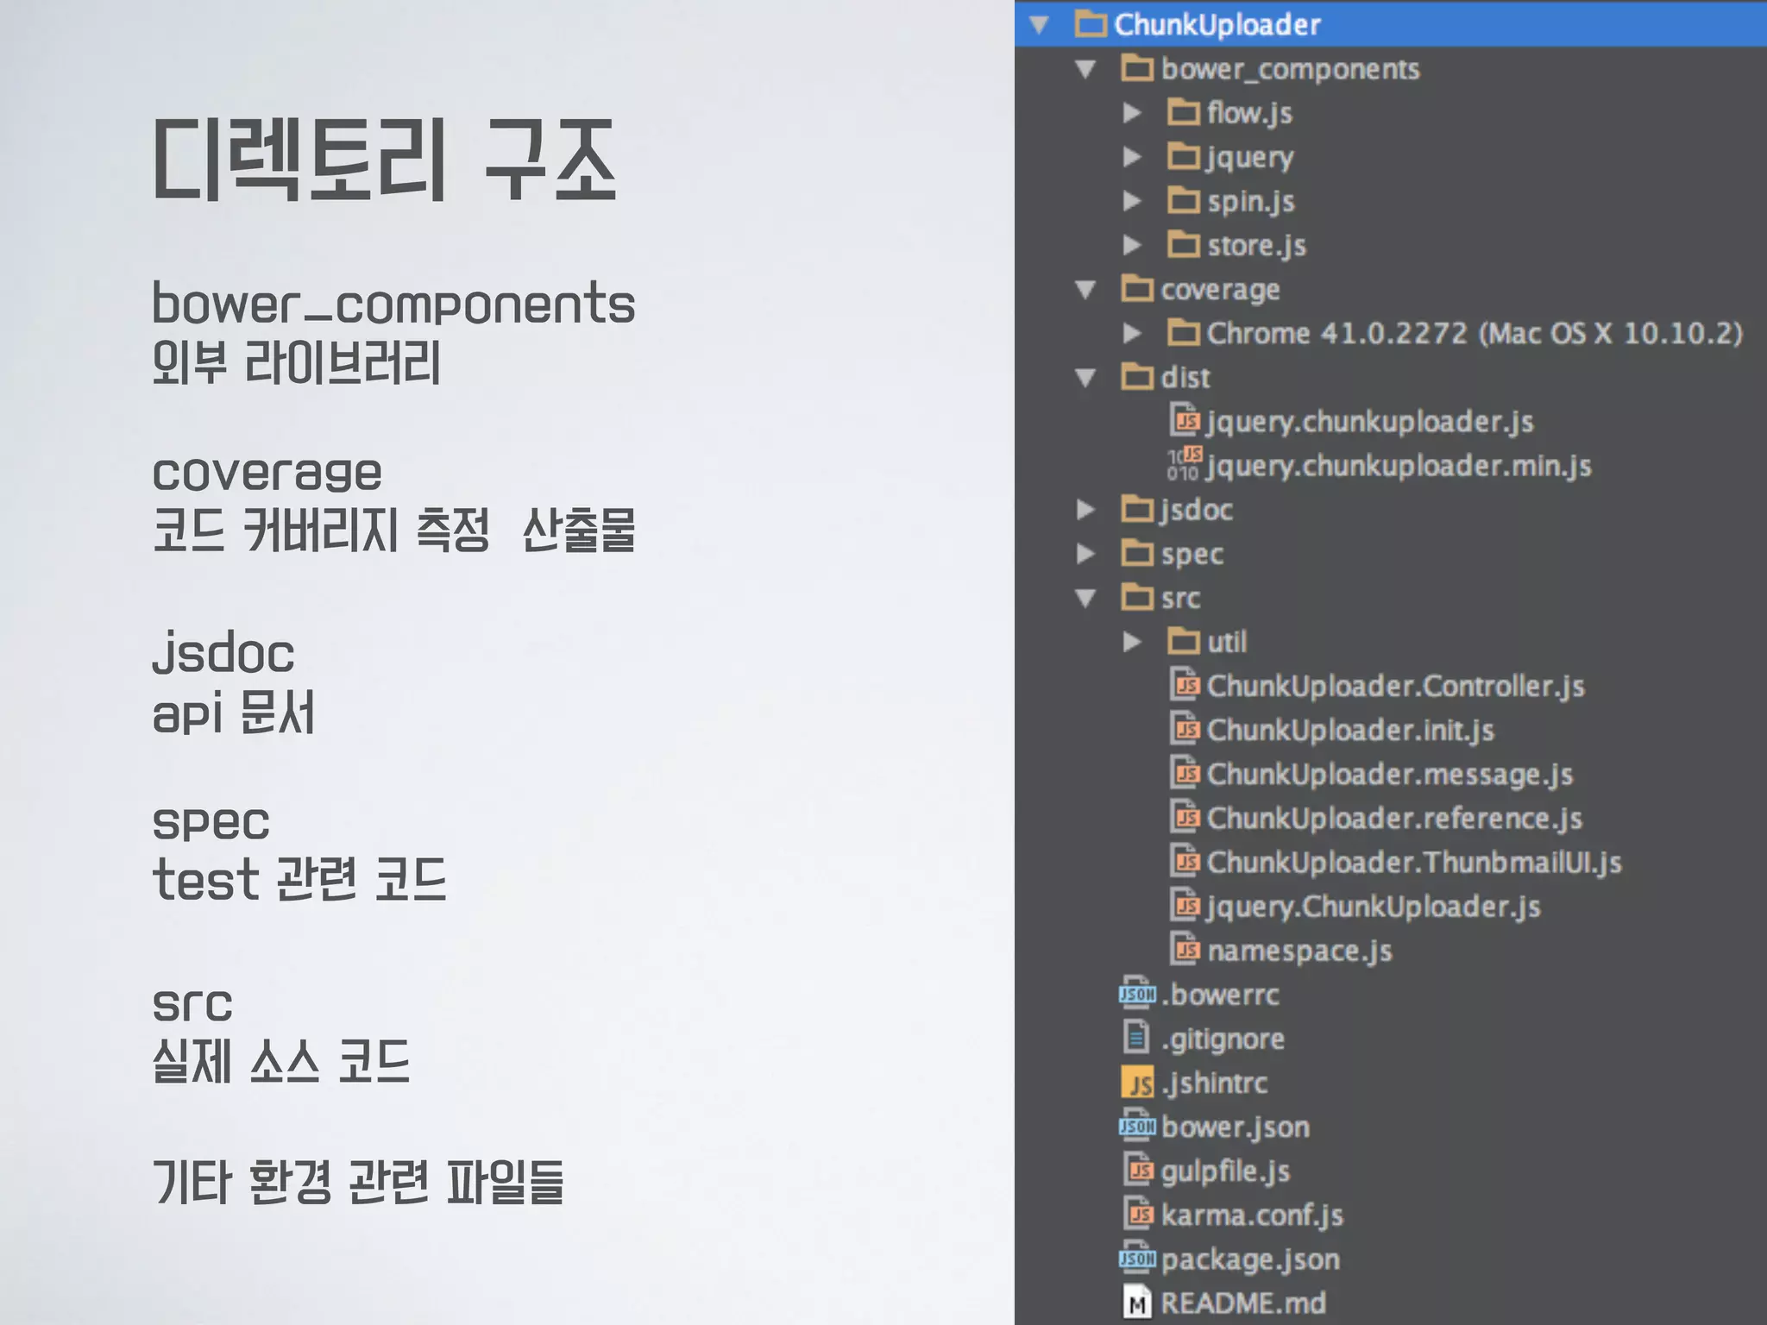Viewport: 1767px width, 1325px height.
Task: Click the jsdoc folder icon
Action: pyautogui.click(x=1137, y=509)
